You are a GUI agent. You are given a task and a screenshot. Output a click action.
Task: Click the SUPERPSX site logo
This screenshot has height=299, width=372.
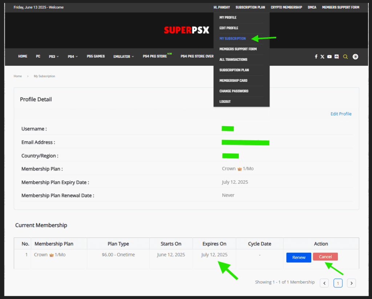186,30
